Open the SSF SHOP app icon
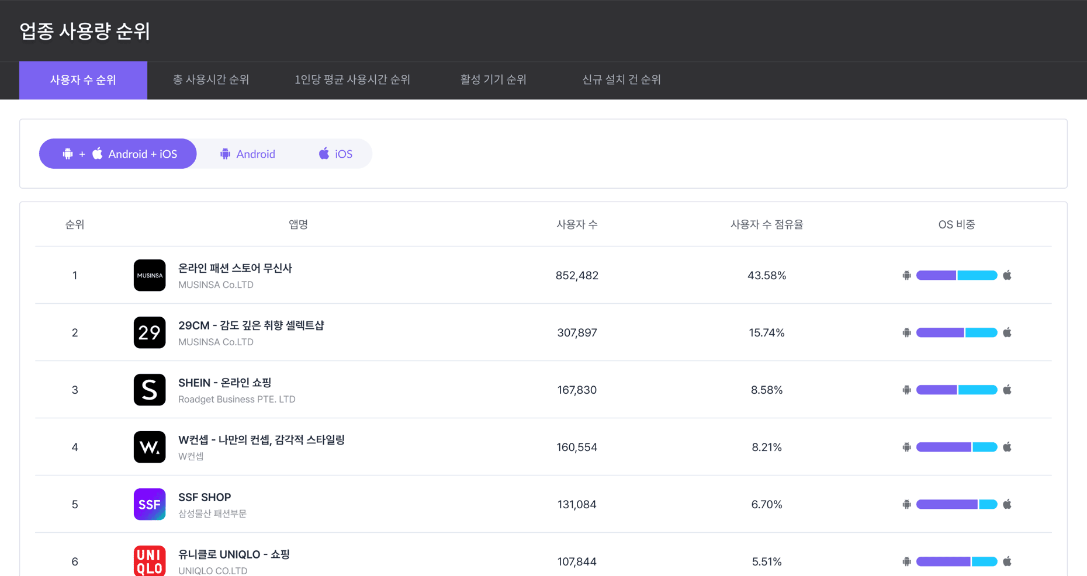The image size is (1087, 576). 150,504
